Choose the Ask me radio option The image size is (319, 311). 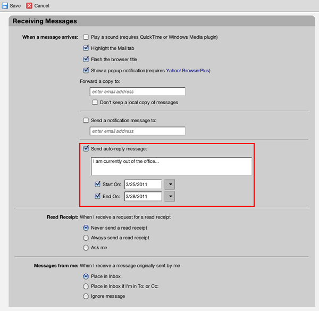click(86, 248)
